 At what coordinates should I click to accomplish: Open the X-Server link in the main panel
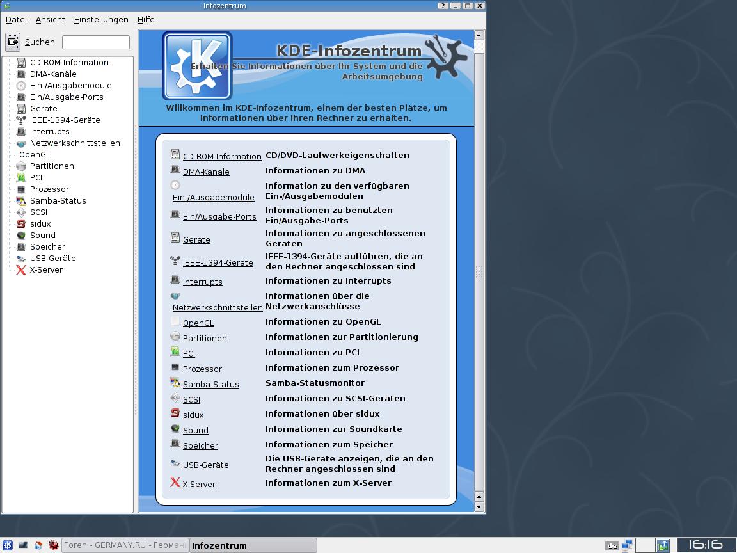[x=199, y=485]
